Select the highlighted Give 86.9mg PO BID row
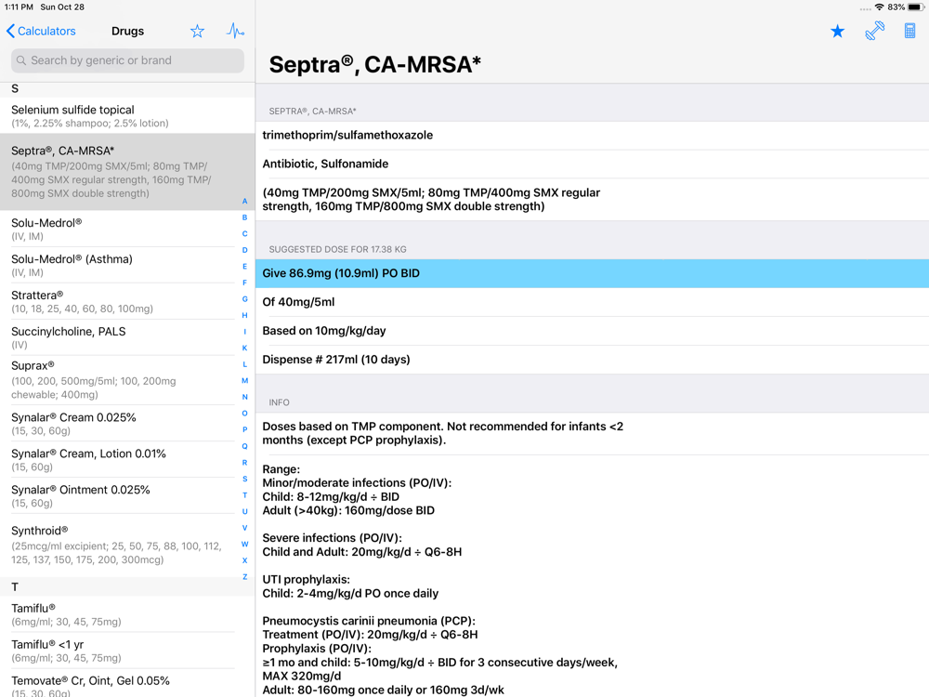Image resolution: width=929 pixels, height=697 pixels. pyautogui.click(x=592, y=273)
